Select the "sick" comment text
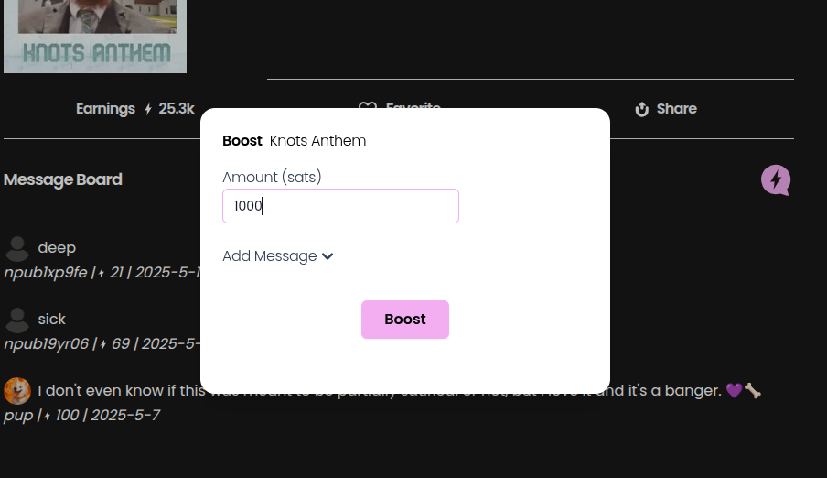 click(52, 320)
